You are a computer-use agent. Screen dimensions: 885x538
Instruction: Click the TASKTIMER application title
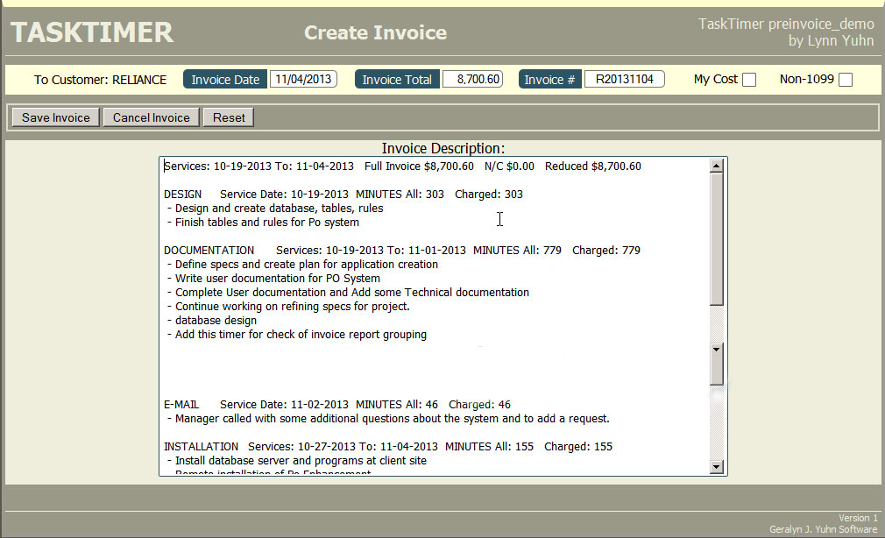91,32
